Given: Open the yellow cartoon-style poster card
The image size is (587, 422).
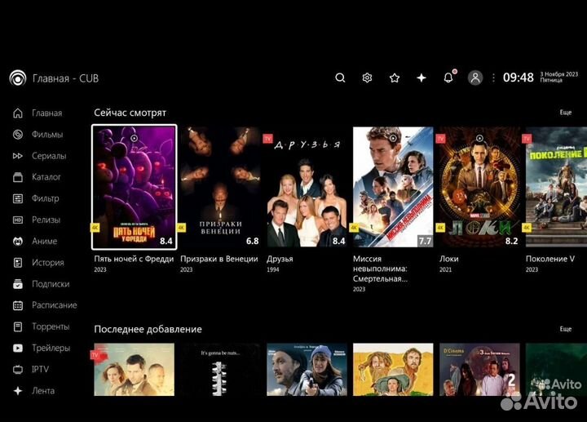Looking at the screenshot, I should point(393,370).
